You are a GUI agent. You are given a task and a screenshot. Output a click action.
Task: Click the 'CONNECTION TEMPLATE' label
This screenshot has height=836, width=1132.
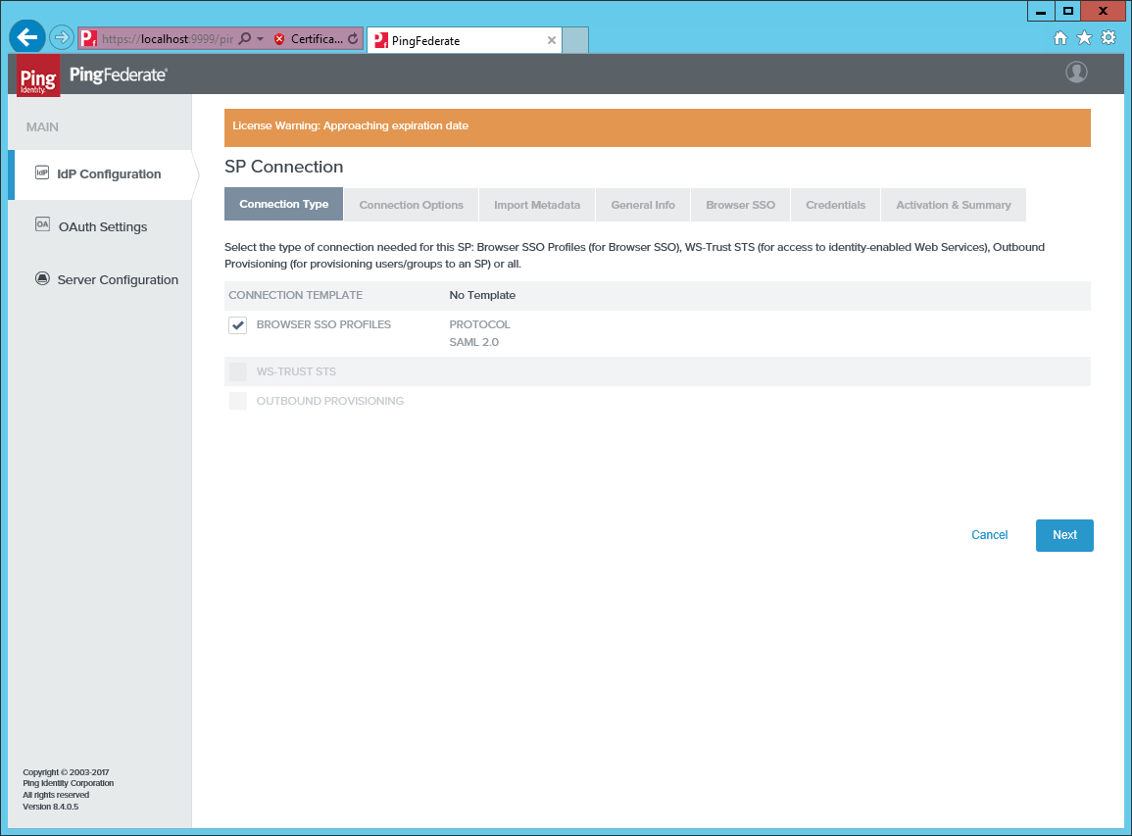(x=296, y=295)
